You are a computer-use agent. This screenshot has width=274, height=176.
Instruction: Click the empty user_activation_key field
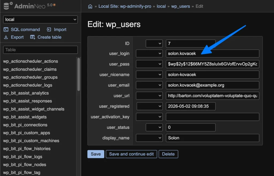[x=212, y=117]
